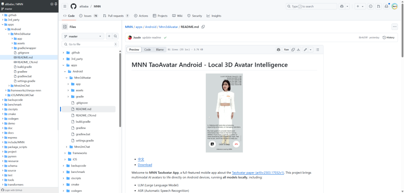Open commit 8b4d59f link
The height and width of the screenshot is (193, 404).
364,38
